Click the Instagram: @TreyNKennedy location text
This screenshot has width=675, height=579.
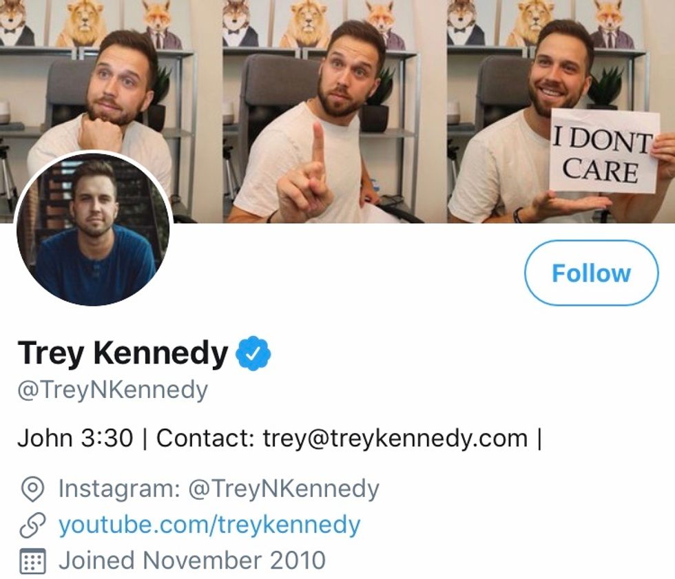[218, 489]
